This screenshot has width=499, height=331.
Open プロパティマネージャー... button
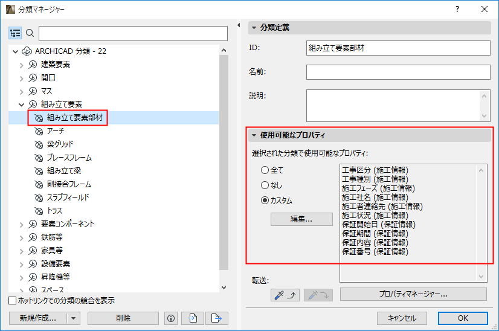pos(413,294)
